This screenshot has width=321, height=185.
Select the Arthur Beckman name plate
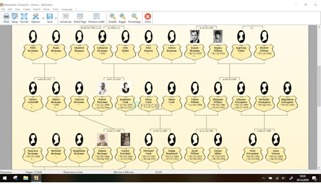(172, 52)
